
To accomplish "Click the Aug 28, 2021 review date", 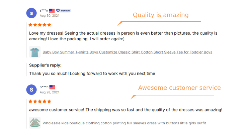I will pyautogui.click(x=50, y=92).
